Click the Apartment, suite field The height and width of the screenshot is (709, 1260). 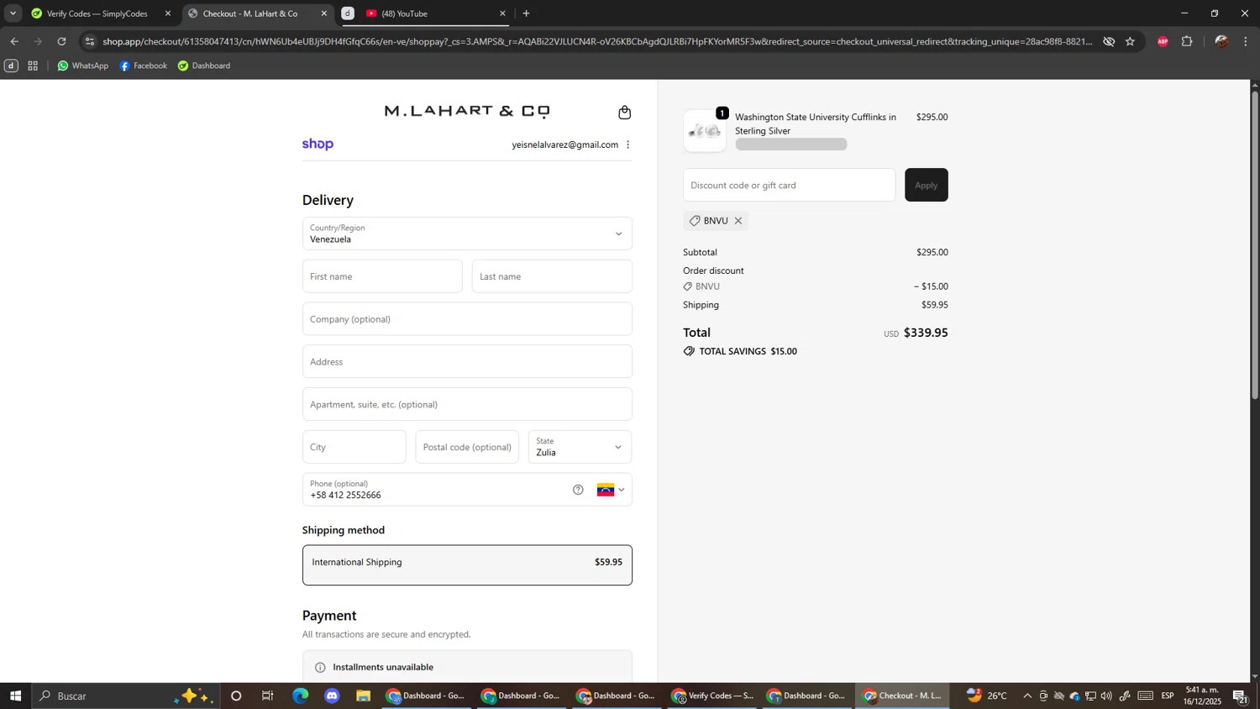[x=467, y=405]
